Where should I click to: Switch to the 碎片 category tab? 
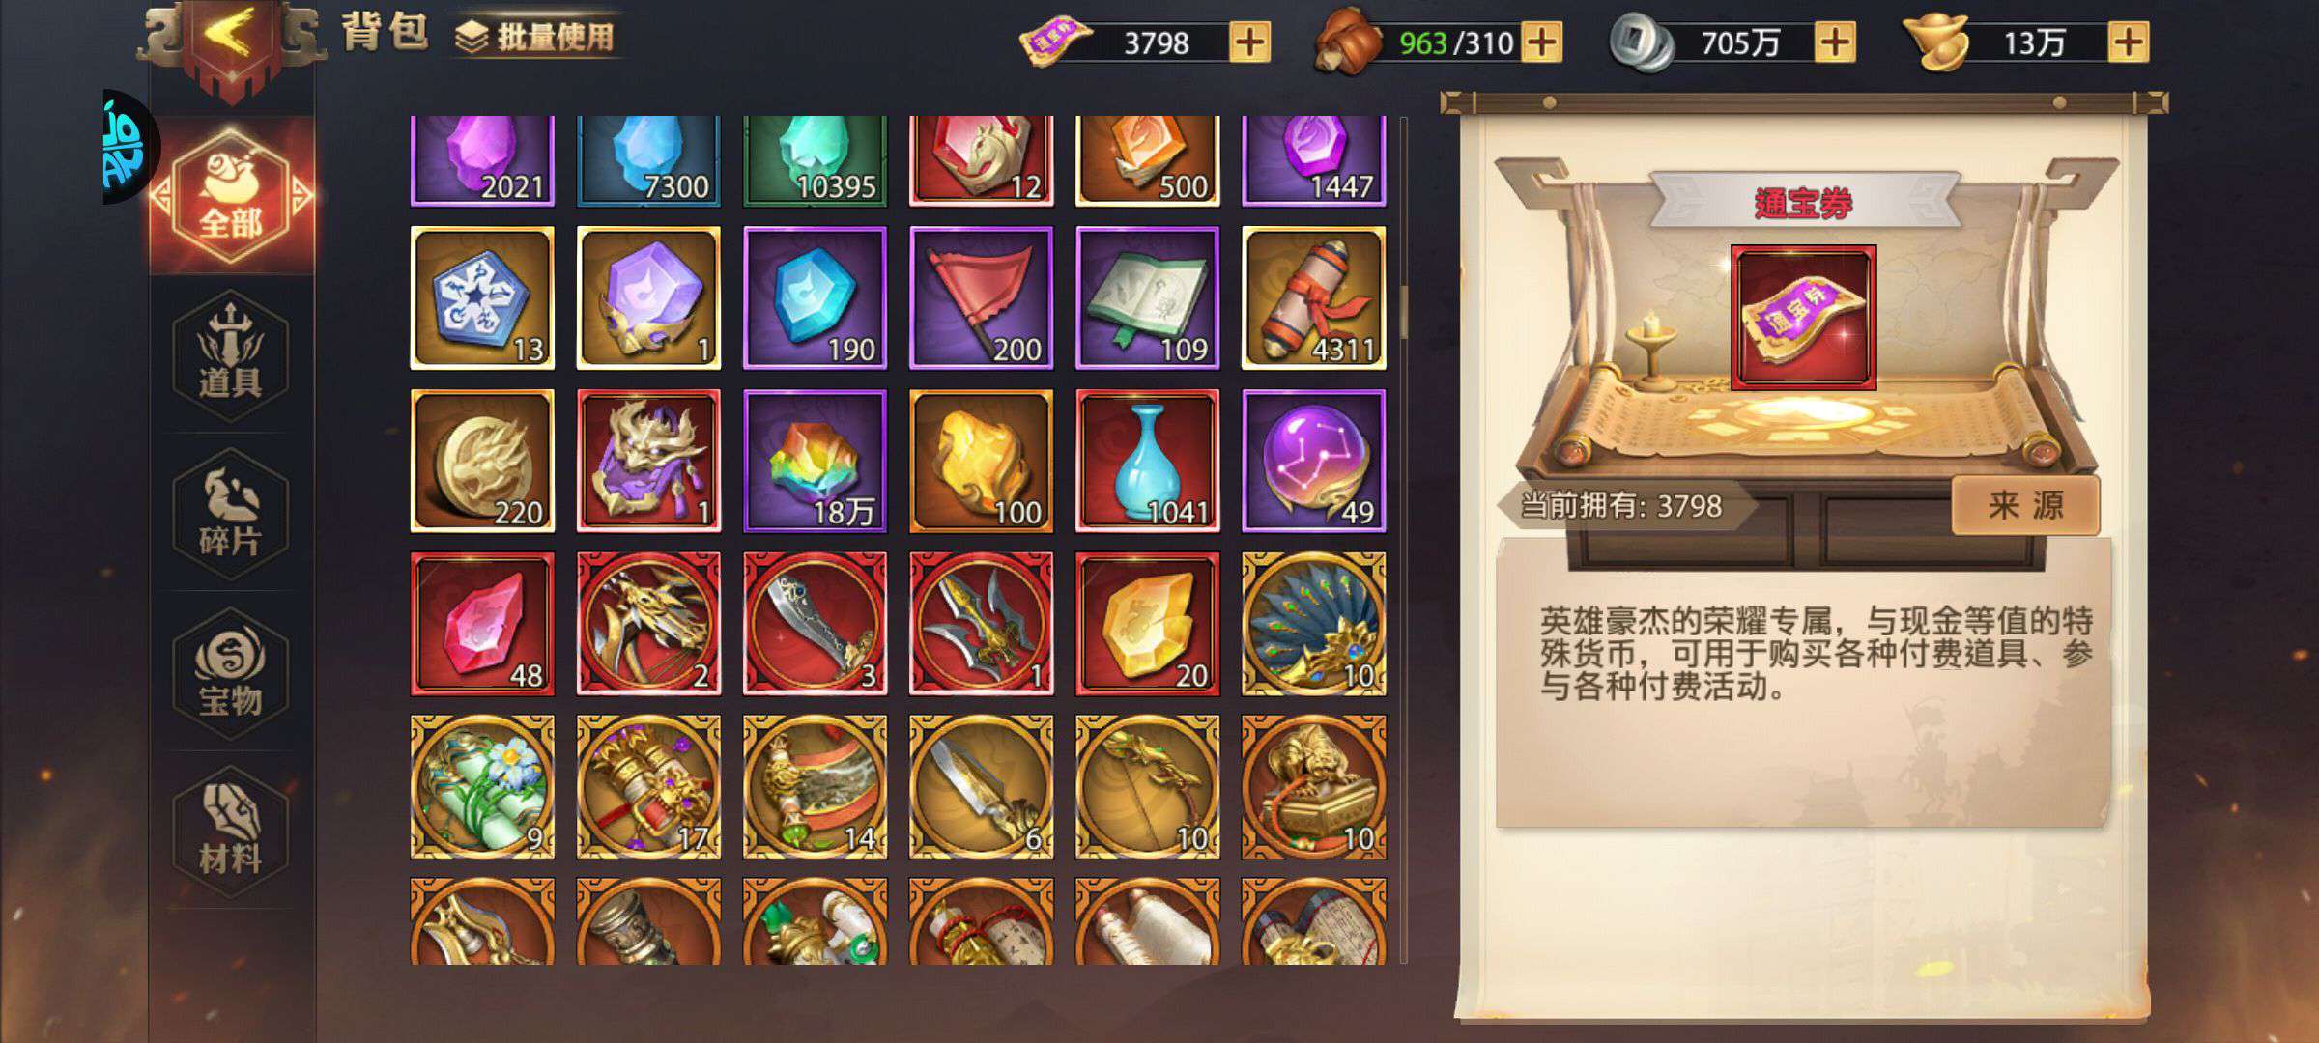[231, 514]
